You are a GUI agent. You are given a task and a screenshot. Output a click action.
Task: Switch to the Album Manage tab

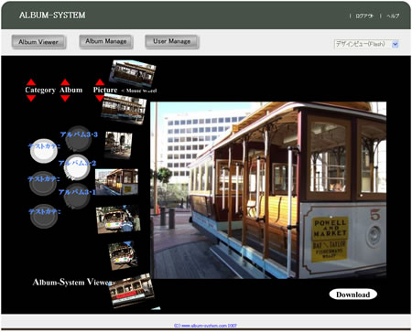pos(106,41)
